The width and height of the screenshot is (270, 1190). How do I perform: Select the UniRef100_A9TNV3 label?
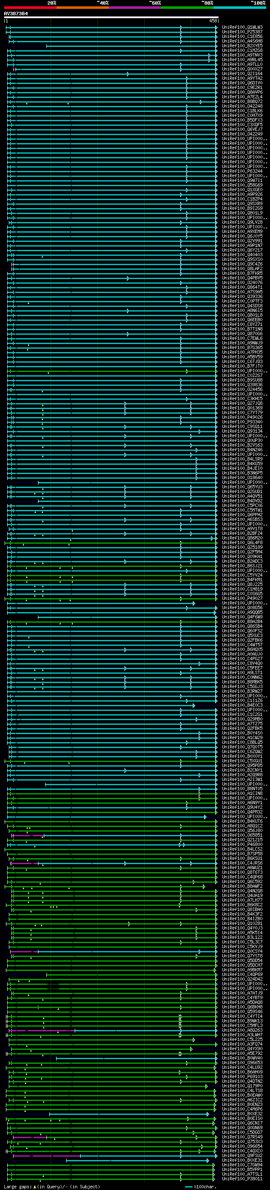click(242, 55)
